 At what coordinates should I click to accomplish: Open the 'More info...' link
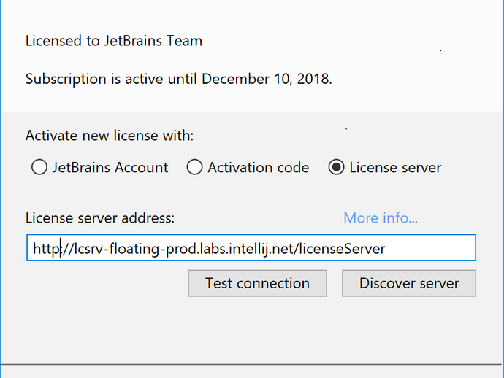click(x=381, y=218)
